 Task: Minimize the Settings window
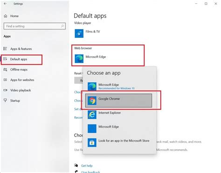click(x=196, y=3)
